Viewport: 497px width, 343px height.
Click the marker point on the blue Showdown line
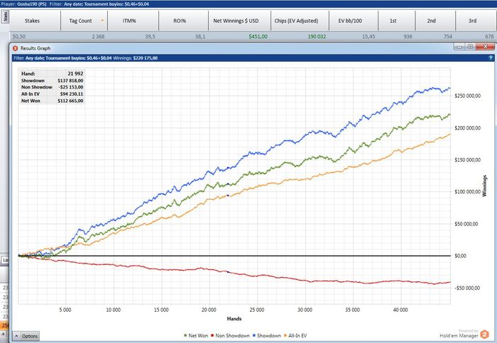(228, 168)
